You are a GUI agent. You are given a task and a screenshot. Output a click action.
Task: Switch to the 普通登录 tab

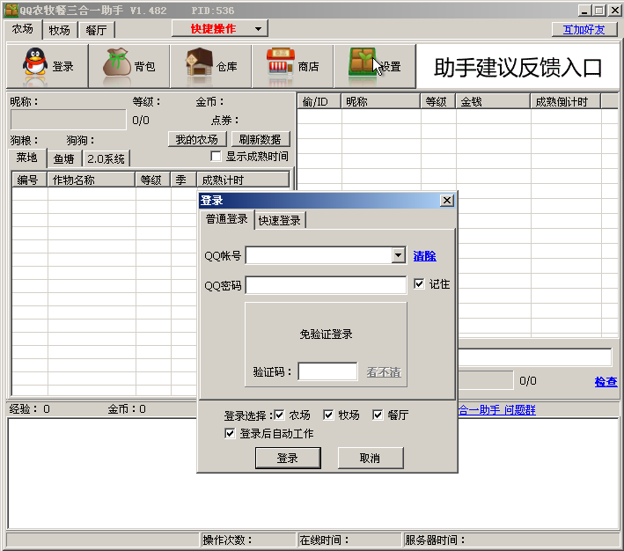click(227, 219)
